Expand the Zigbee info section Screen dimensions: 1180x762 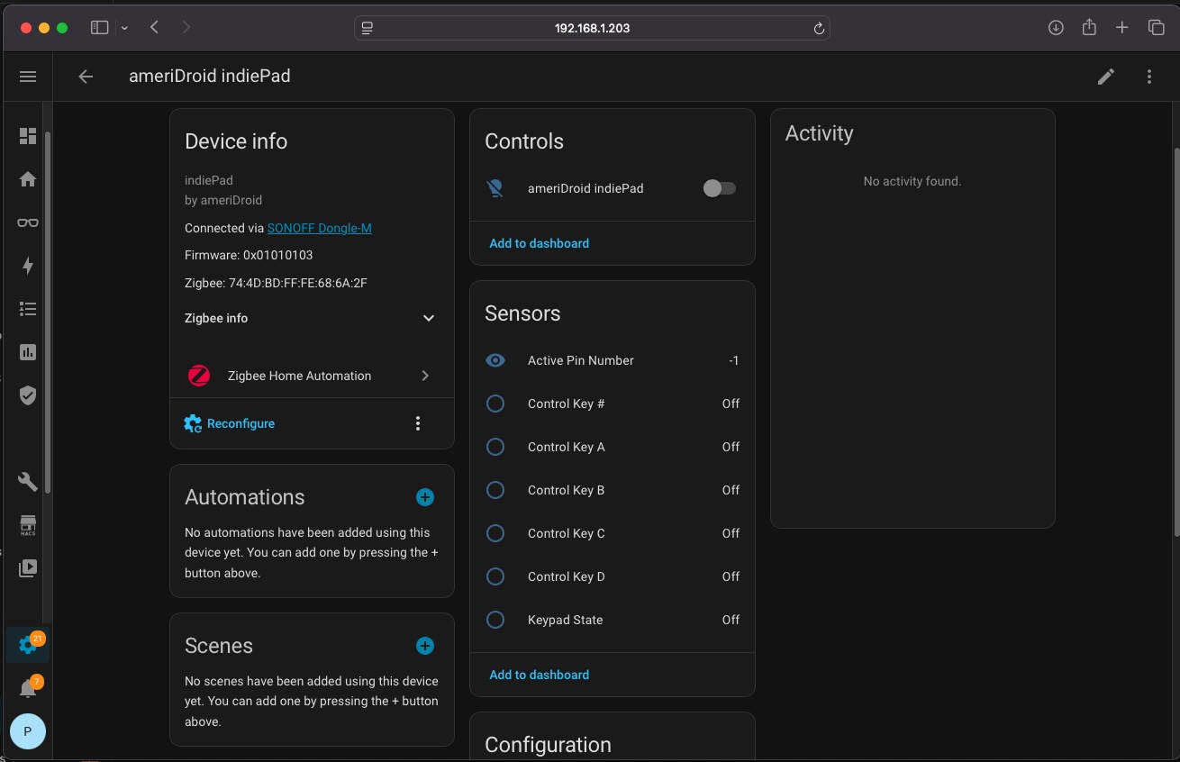[311, 318]
